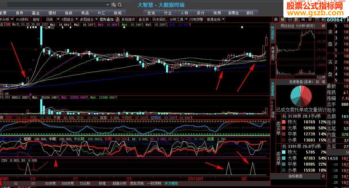
Task: Open the search box dropdown arrow
Action: 108,5
